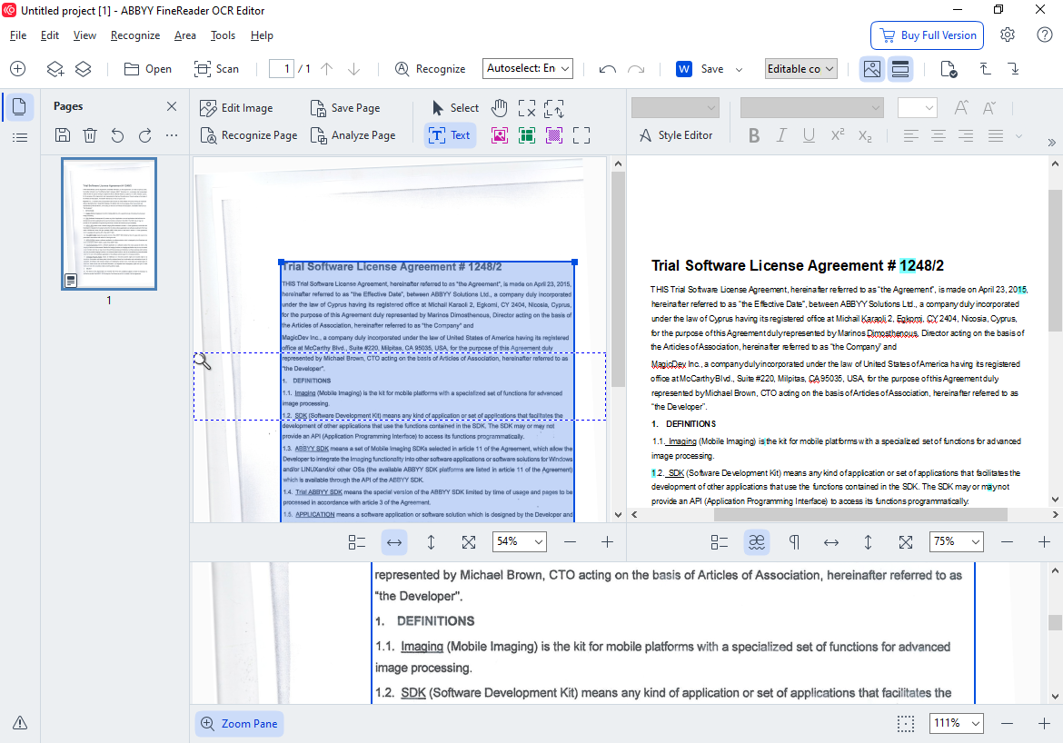The height and width of the screenshot is (743, 1063).
Task: Toggle Bold formatting
Action: [x=754, y=135]
